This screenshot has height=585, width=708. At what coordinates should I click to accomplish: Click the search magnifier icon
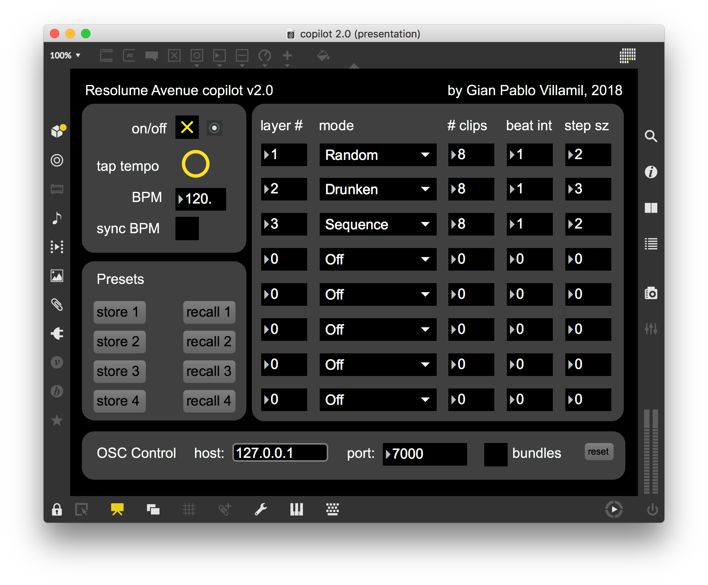point(651,136)
